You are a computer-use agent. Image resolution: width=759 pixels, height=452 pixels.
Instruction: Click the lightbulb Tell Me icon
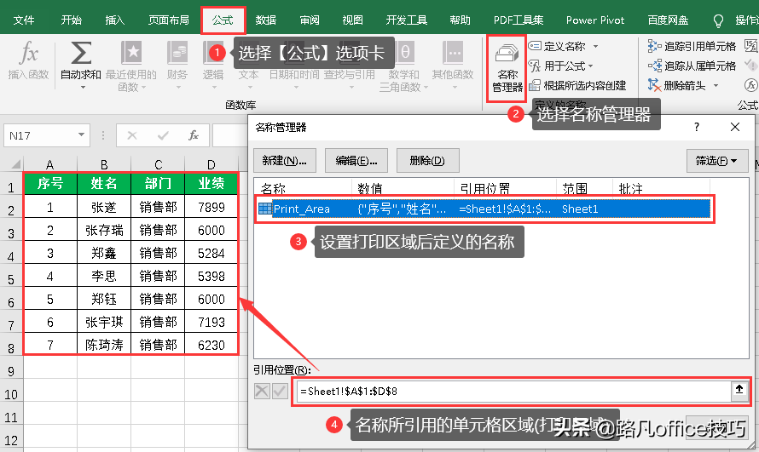click(718, 20)
